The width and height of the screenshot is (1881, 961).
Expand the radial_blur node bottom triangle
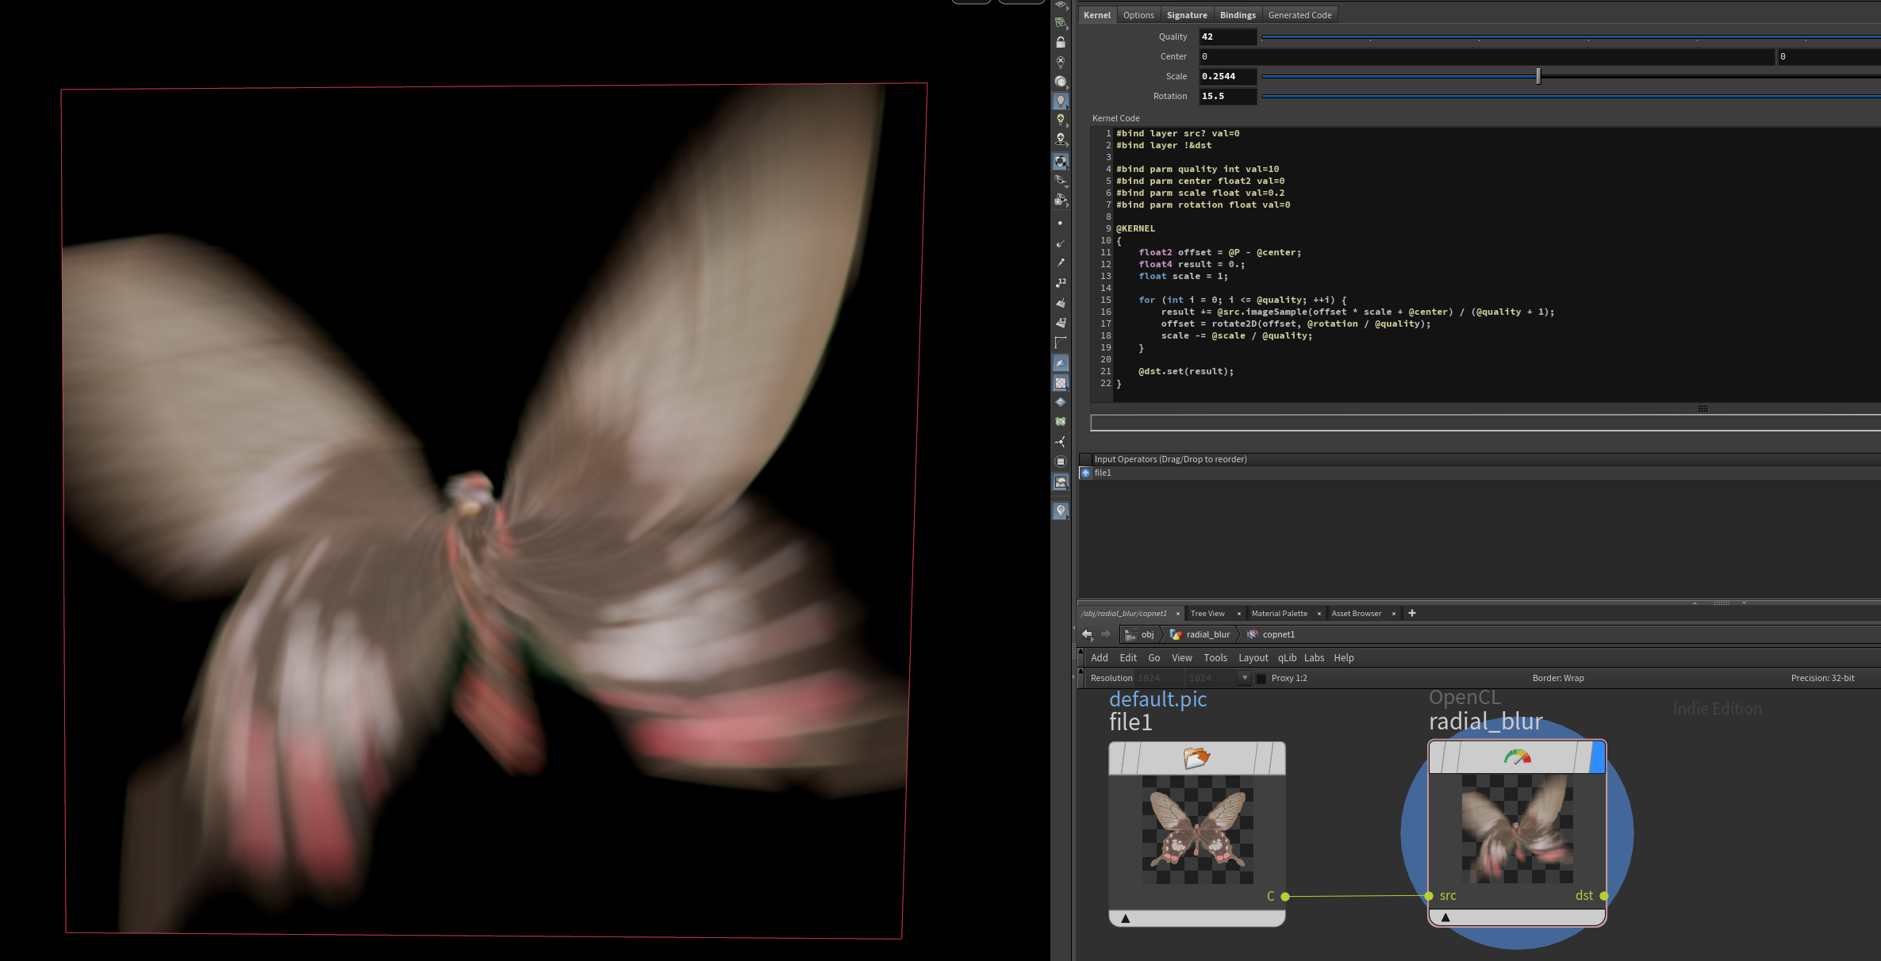click(x=1445, y=917)
